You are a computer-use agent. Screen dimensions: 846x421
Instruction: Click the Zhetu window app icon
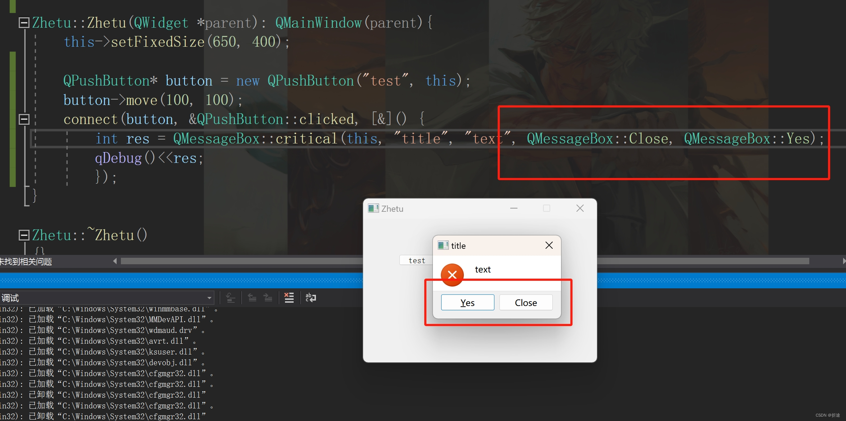pos(373,209)
